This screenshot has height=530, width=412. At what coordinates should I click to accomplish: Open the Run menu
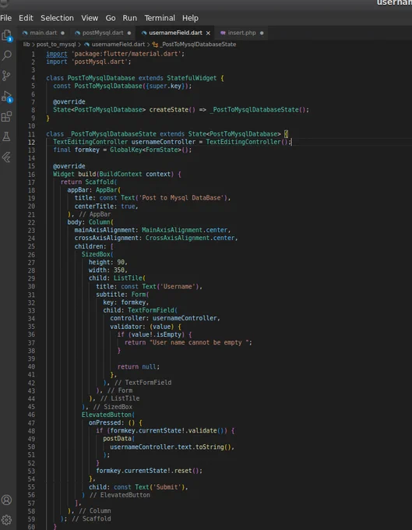[x=130, y=18]
